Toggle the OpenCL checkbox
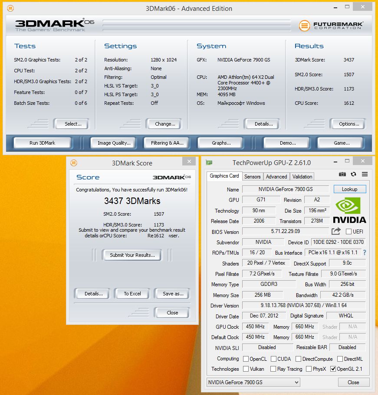Image resolution: width=378 pixels, height=395 pixels. [x=246, y=359]
